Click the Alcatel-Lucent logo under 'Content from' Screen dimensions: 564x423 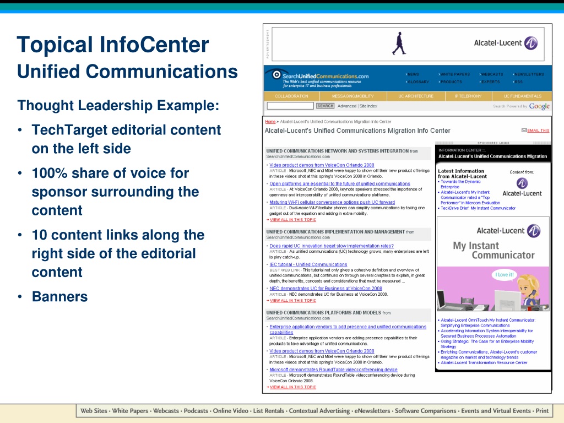[522, 188]
